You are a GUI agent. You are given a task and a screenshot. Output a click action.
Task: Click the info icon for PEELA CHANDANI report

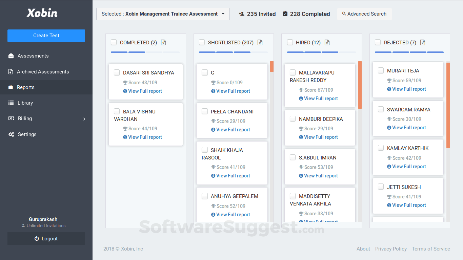[x=213, y=130]
